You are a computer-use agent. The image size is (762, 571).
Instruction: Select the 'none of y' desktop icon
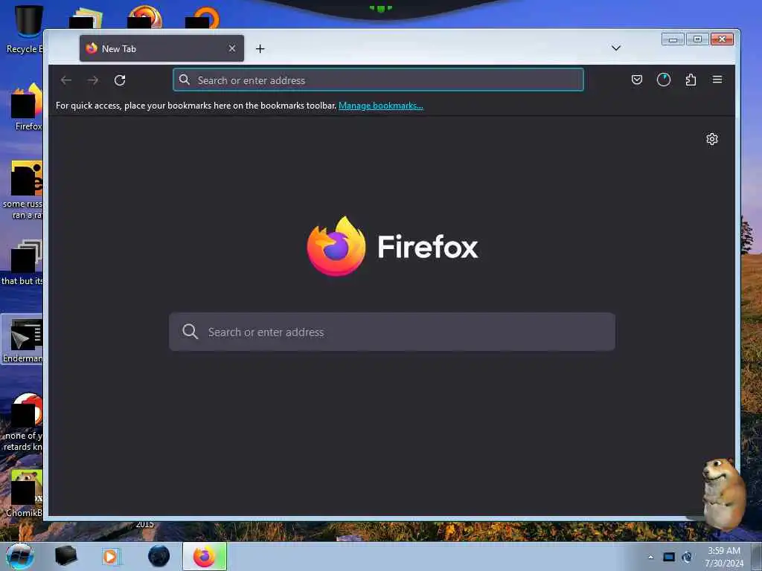(x=25, y=422)
